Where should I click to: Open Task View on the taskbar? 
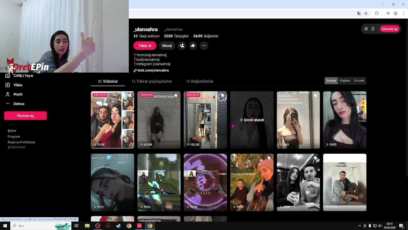pos(76,226)
